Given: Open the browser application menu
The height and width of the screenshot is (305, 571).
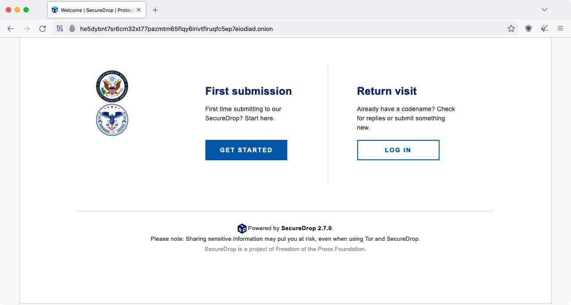Looking at the screenshot, I should coord(560,28).
